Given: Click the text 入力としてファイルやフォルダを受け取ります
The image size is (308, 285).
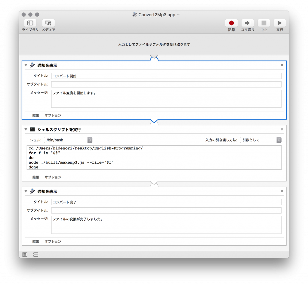Looking at the screenshot, I should click(154, 45).
